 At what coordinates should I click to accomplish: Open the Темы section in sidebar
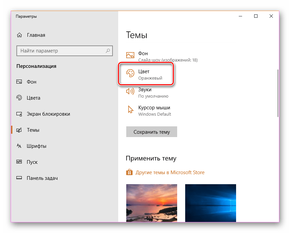pyautogui.click(x=33, y=130)
